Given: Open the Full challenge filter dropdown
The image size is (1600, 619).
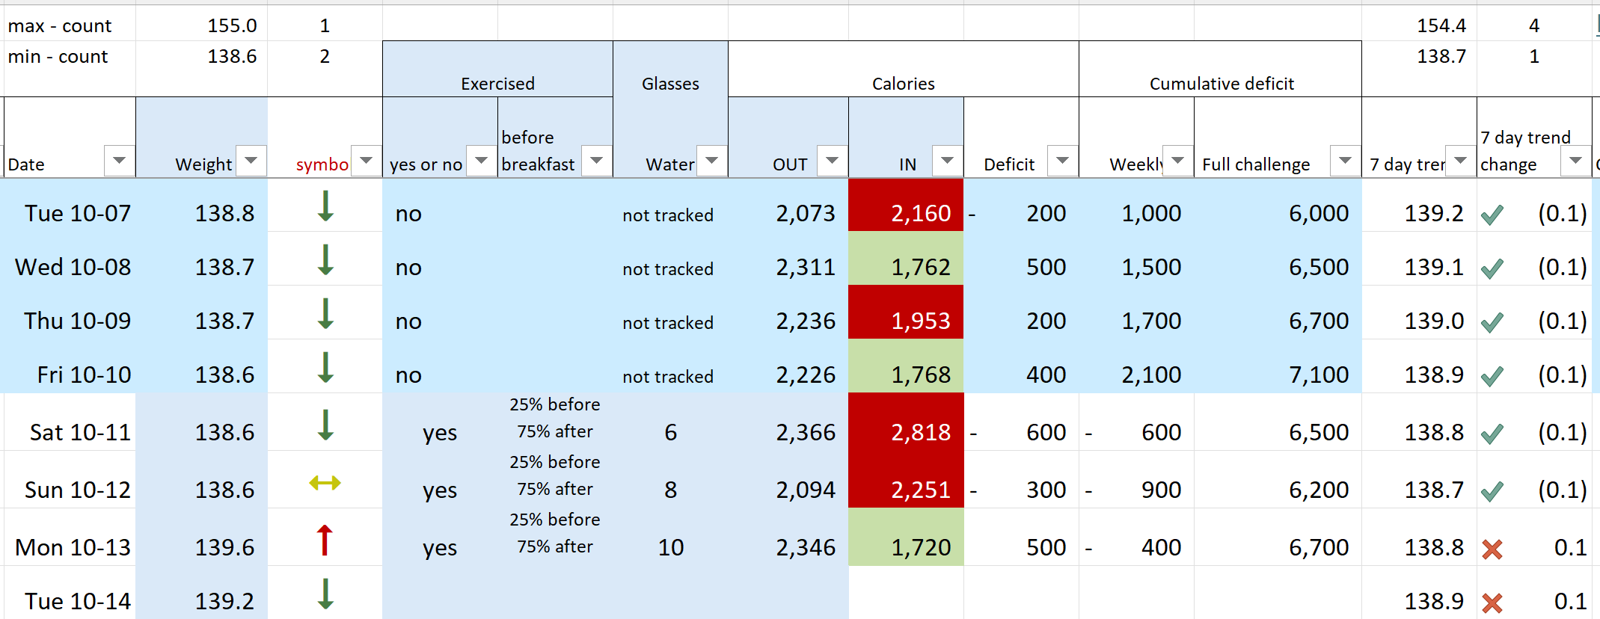Looking at the screenshot, I should coord(1345,160).
